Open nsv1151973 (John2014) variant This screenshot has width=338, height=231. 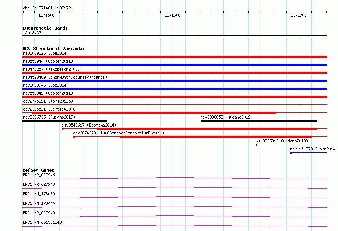314,149
